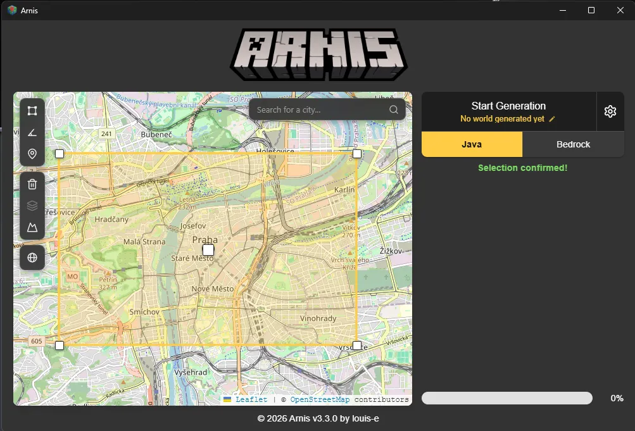Screen dimensions: 635x431
Task: Click the Nové Město map label
Action: click(x=213, y=289)
